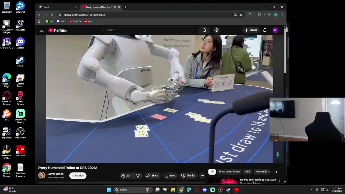This screenshot has height=194, width=345.
Task: Open NBA 2K26 desktop shortcut
Action: tap(20, 151)
